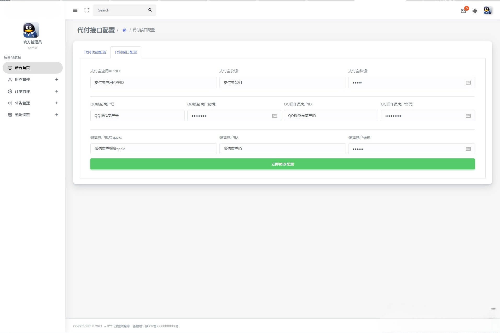Click the home icon in the breadcrumb
The width and height of the screenshot is (500, 333).
point(124,30)
